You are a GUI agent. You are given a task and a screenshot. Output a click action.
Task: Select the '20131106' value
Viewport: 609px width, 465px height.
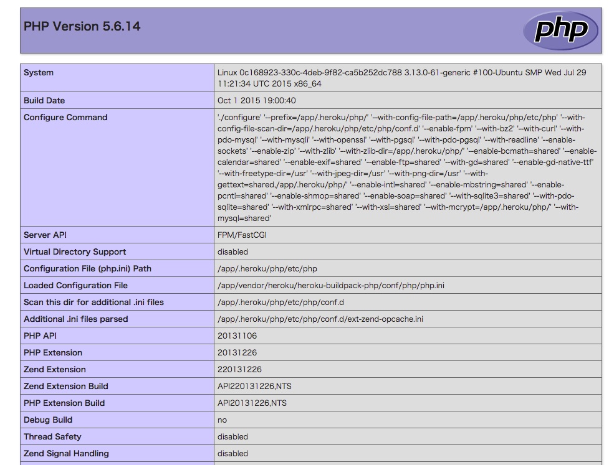pyautogui.click(x=237, y=336)
